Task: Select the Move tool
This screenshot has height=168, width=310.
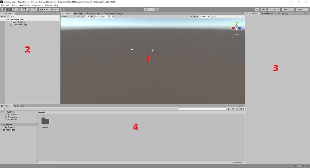Action: coord(9,9)
